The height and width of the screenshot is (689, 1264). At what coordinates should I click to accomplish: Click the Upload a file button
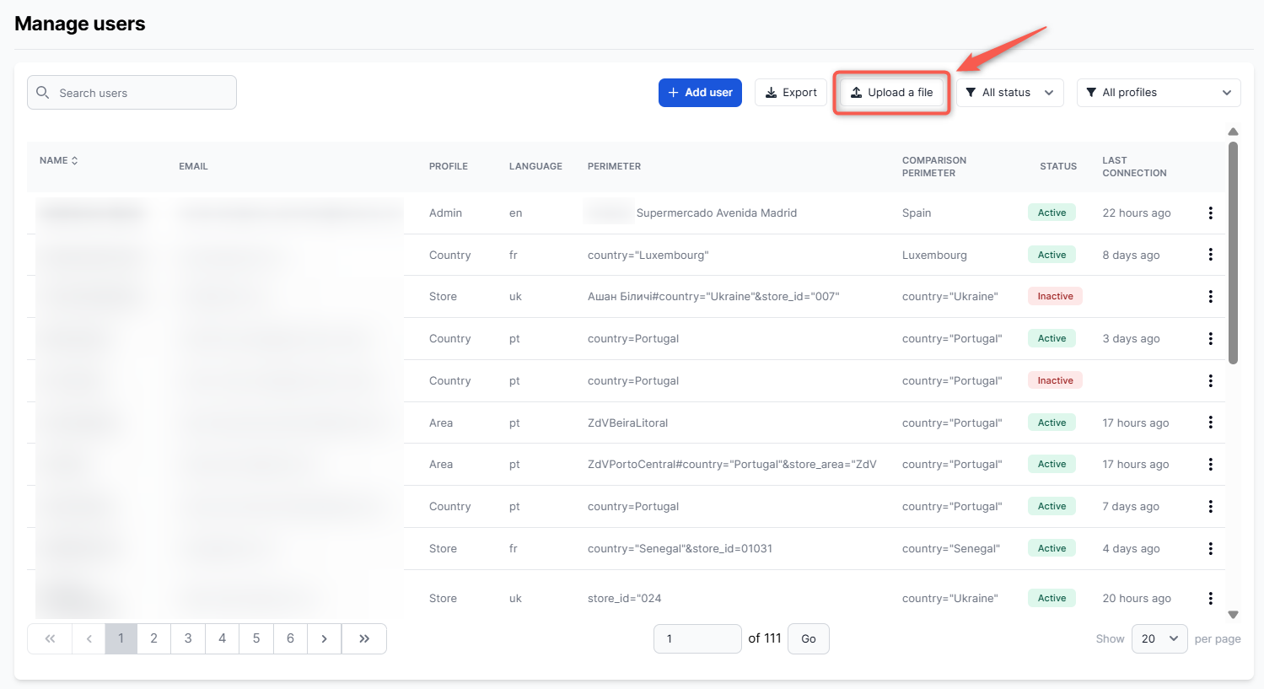click(891, 93)
